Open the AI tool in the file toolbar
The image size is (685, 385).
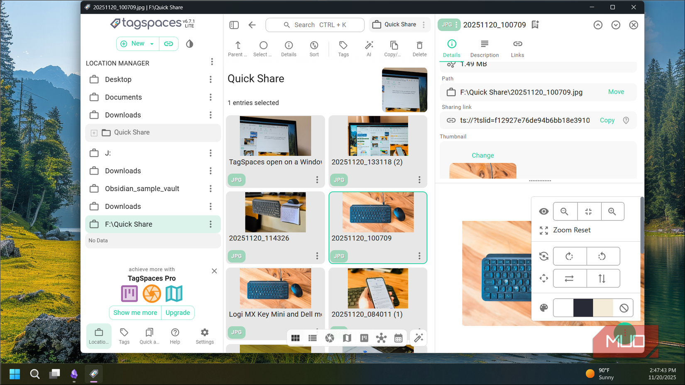pyautogui.click(x=369, y=48)
